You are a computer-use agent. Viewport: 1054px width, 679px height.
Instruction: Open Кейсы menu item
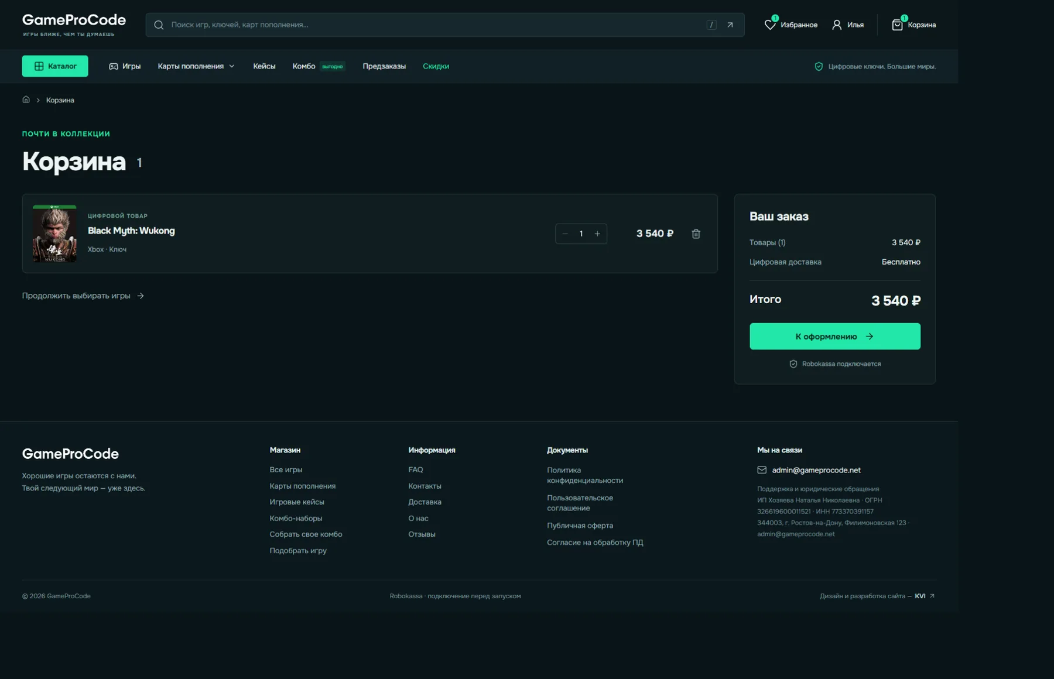(x=264, y=66)
